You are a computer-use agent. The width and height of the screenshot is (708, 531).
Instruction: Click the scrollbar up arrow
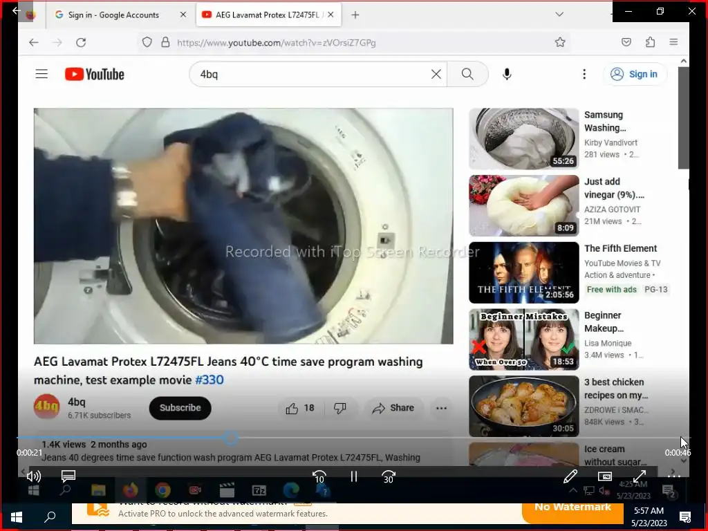pyautogui.click(x=683, y=61)
